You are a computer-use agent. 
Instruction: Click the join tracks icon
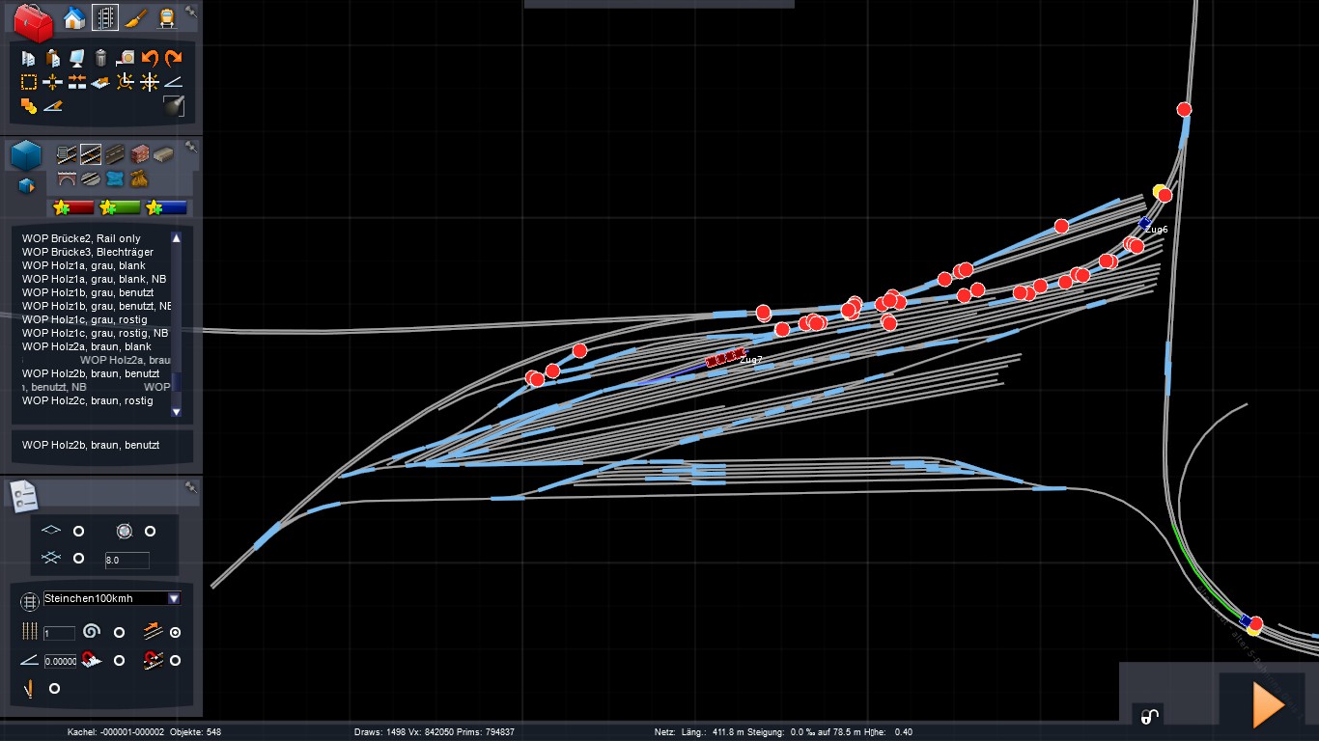pos(77,82)
